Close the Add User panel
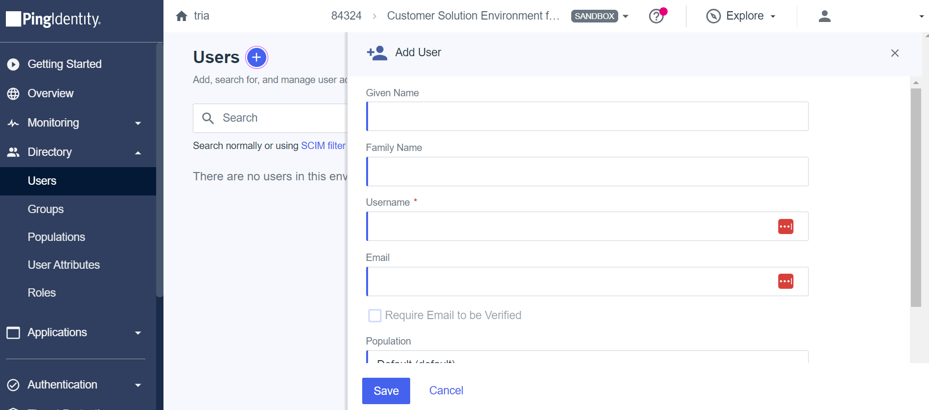Image resolution: width=929 pixels, height=410 pixels. [895, 53]
